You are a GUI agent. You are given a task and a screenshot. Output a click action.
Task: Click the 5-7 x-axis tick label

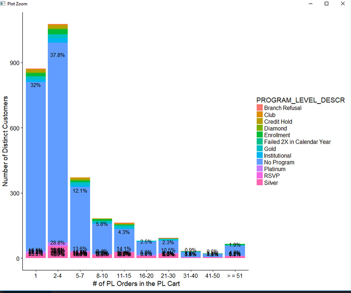click(80, 276)
